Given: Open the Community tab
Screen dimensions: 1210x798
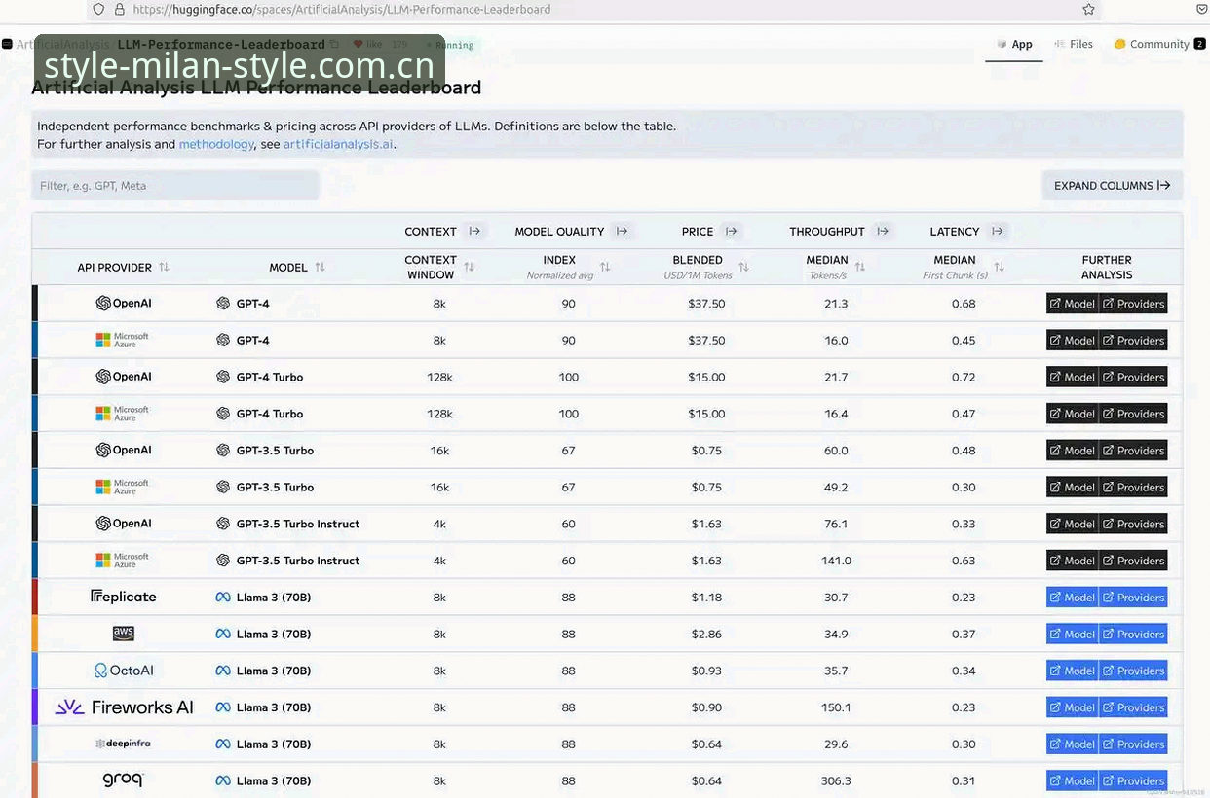Looking at the screenshot, I should click(1159, 45).
